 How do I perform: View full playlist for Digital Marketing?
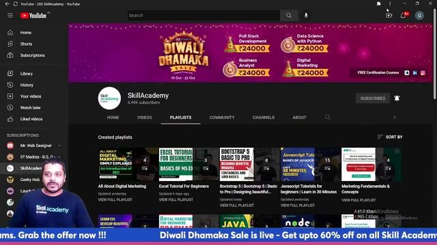[x=115, y=199]
